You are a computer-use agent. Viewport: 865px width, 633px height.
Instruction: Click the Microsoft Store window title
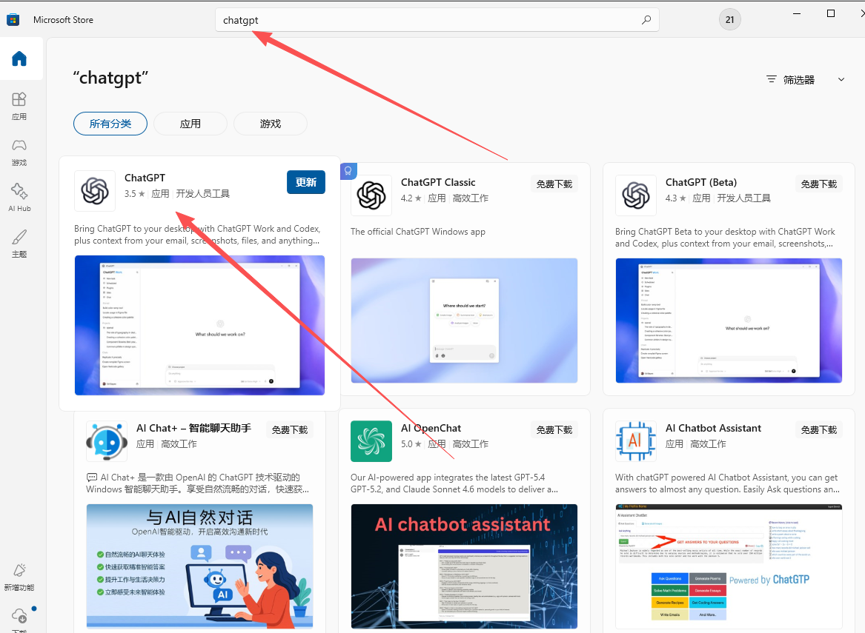tap(64, 20)
